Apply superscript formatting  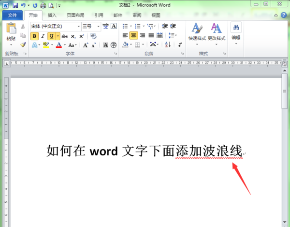click(82, 36)
